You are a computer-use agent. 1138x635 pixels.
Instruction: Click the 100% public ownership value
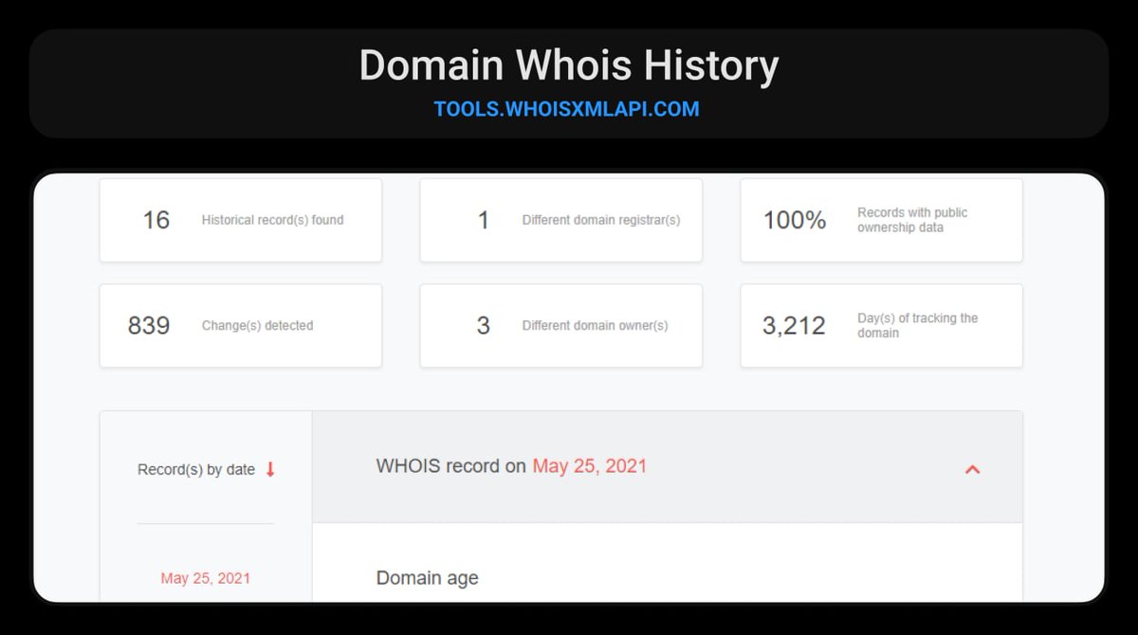point(795,220)
